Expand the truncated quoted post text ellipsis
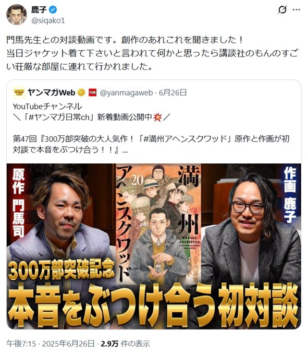Screen dimensions: 307x352 tap(125, 150)
